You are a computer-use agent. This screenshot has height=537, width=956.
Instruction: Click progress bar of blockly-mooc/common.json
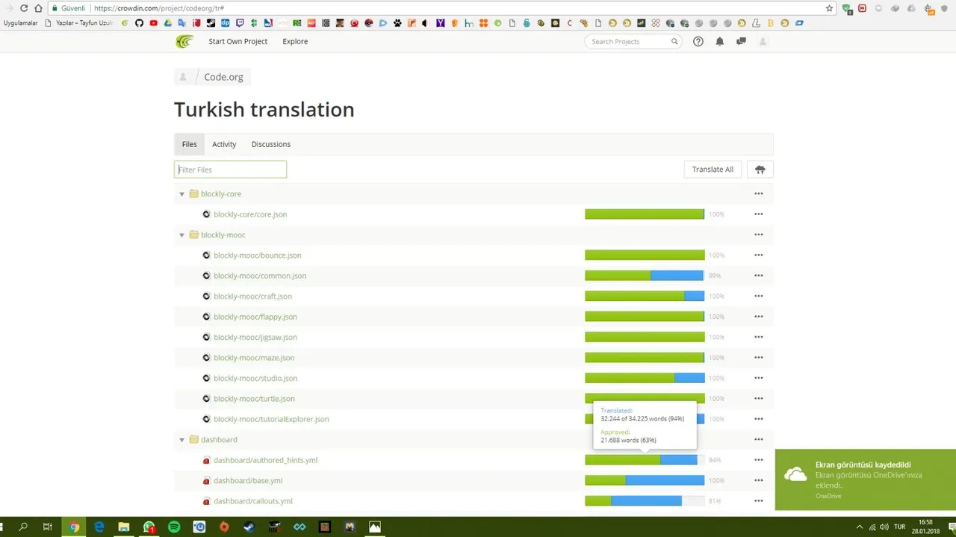[645, 276]
